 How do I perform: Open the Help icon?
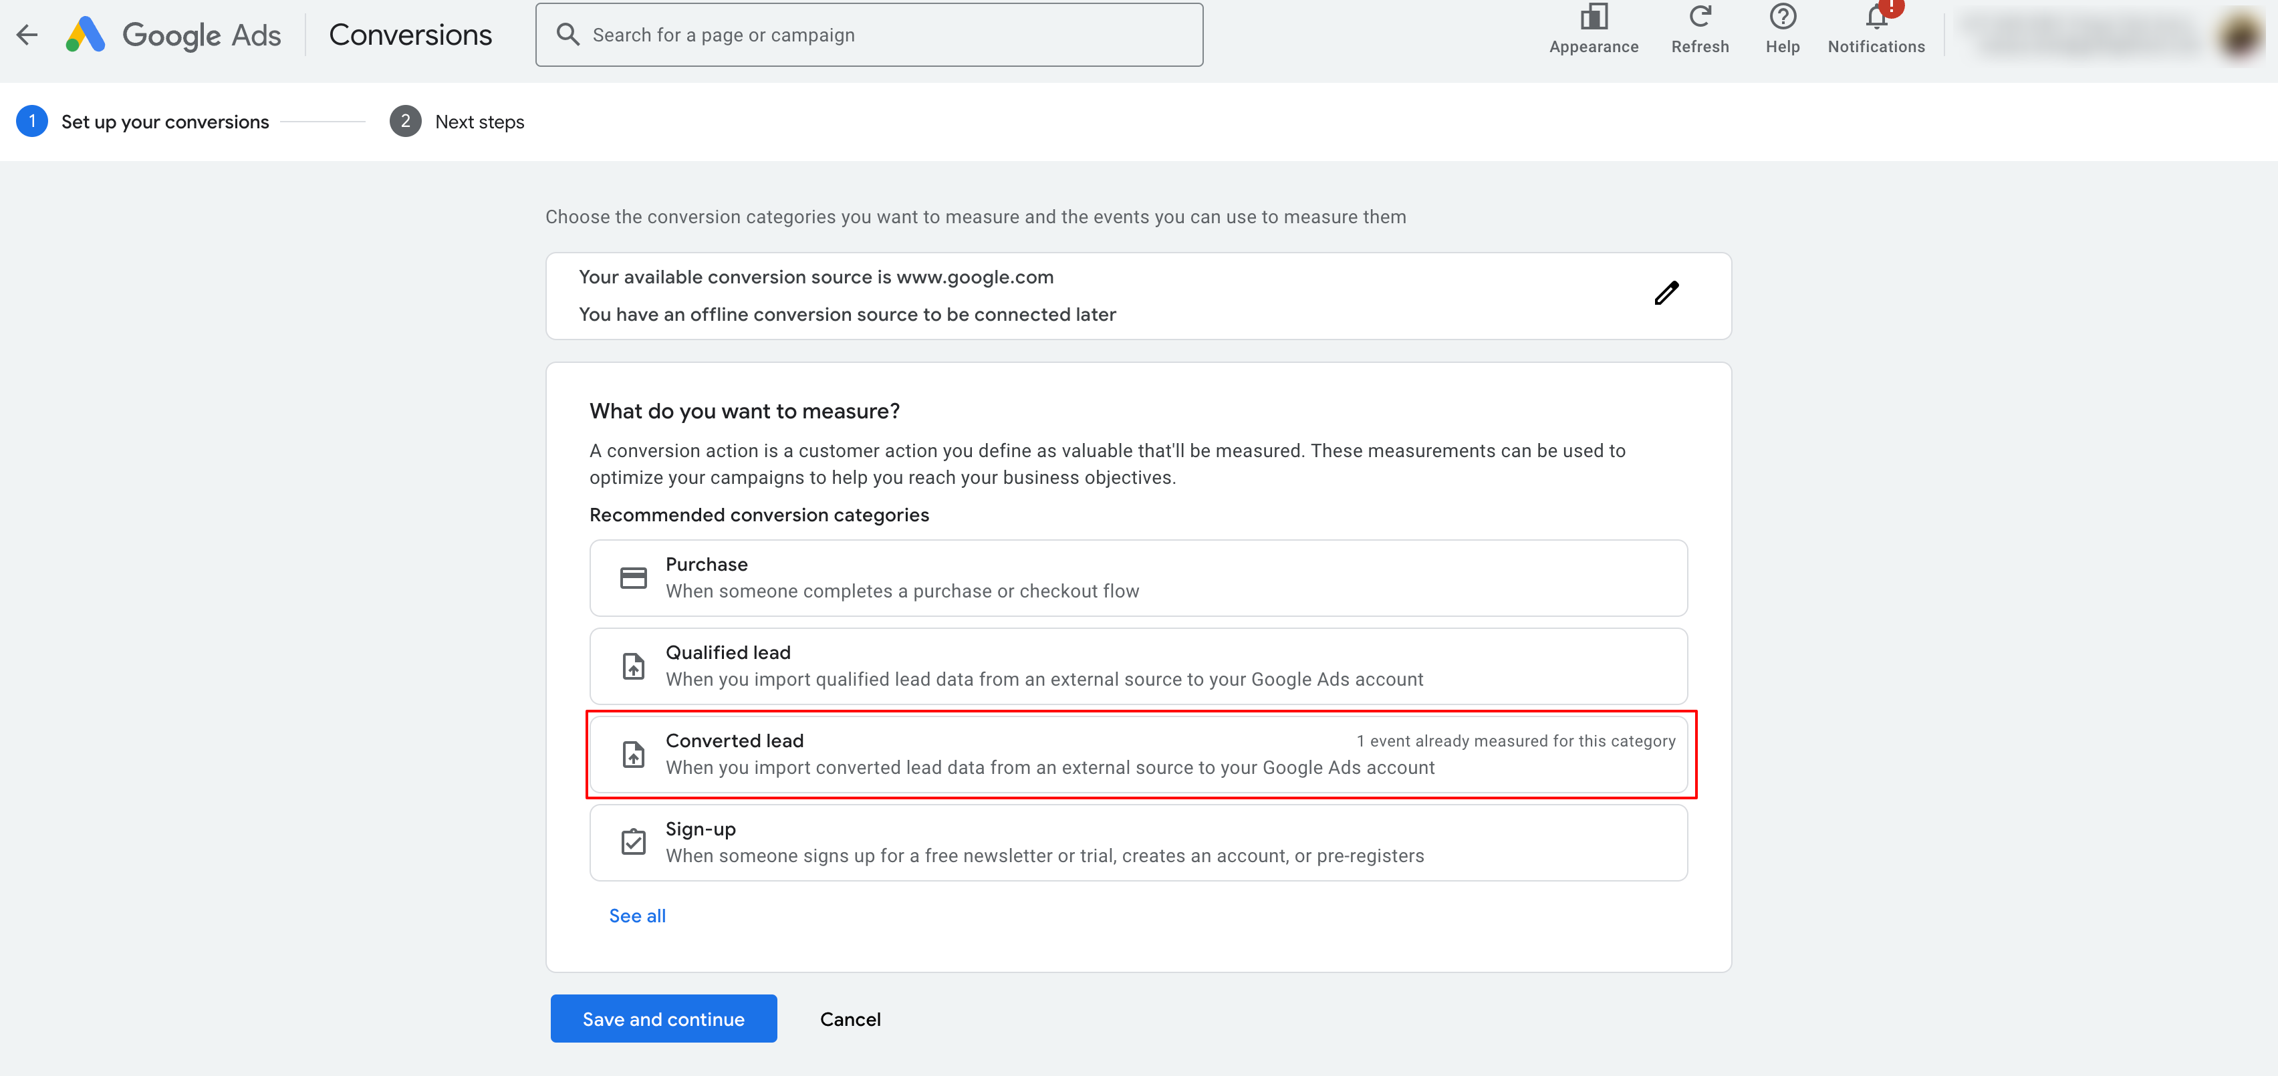[x=1782, y=29]
